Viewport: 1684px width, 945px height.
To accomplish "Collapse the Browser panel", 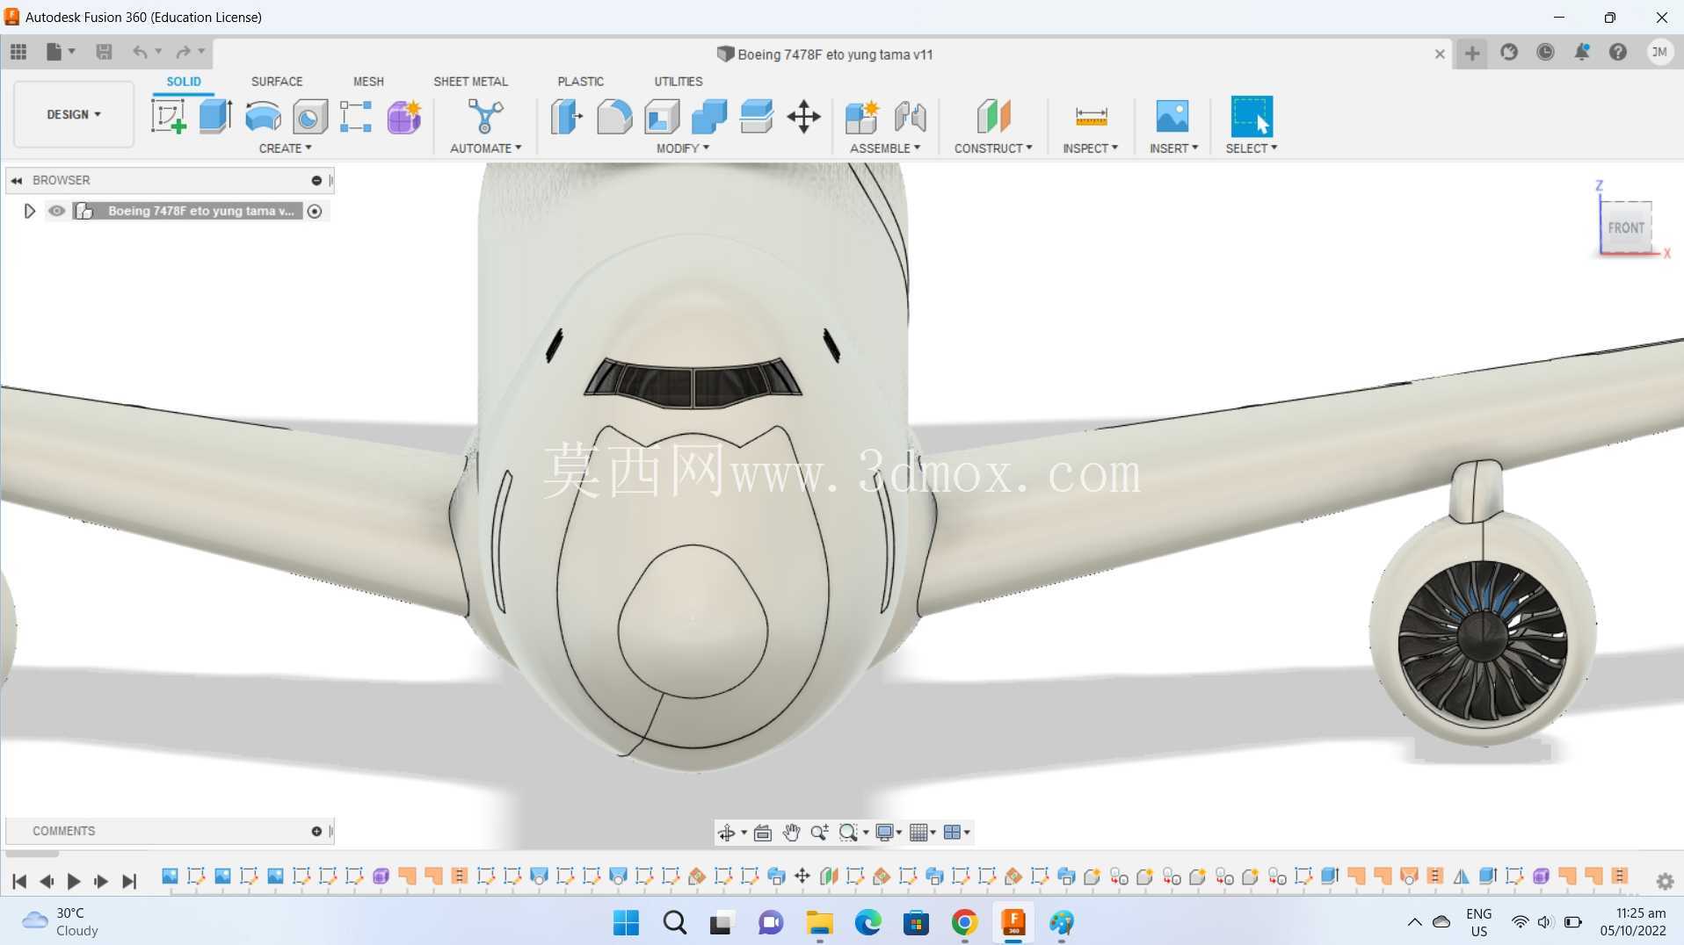I will [x=17, y=180].
